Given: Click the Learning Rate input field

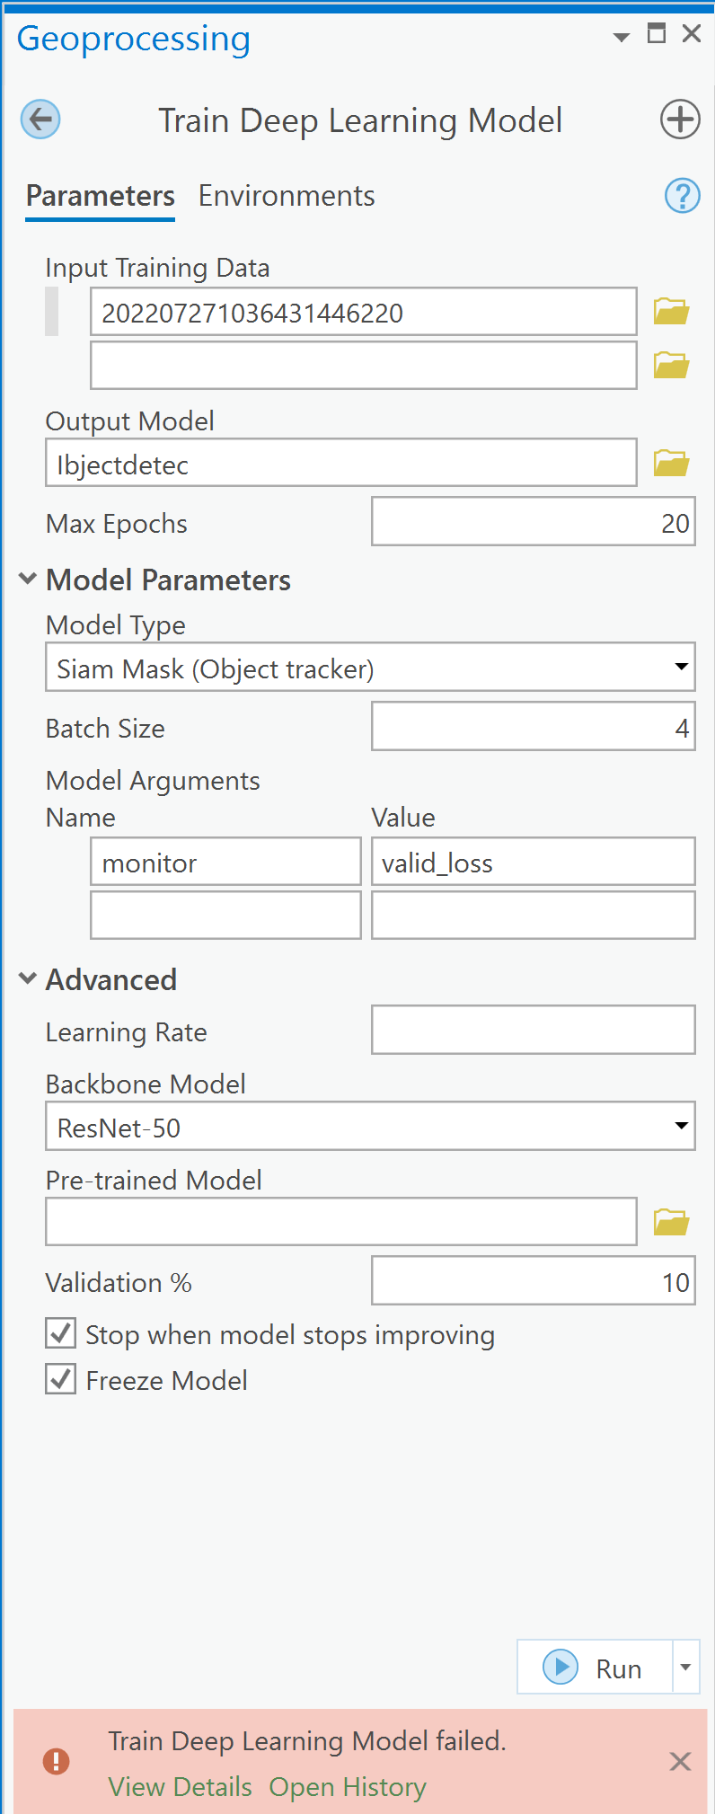Looking at the screenshot, I should tap(533, 1030).
